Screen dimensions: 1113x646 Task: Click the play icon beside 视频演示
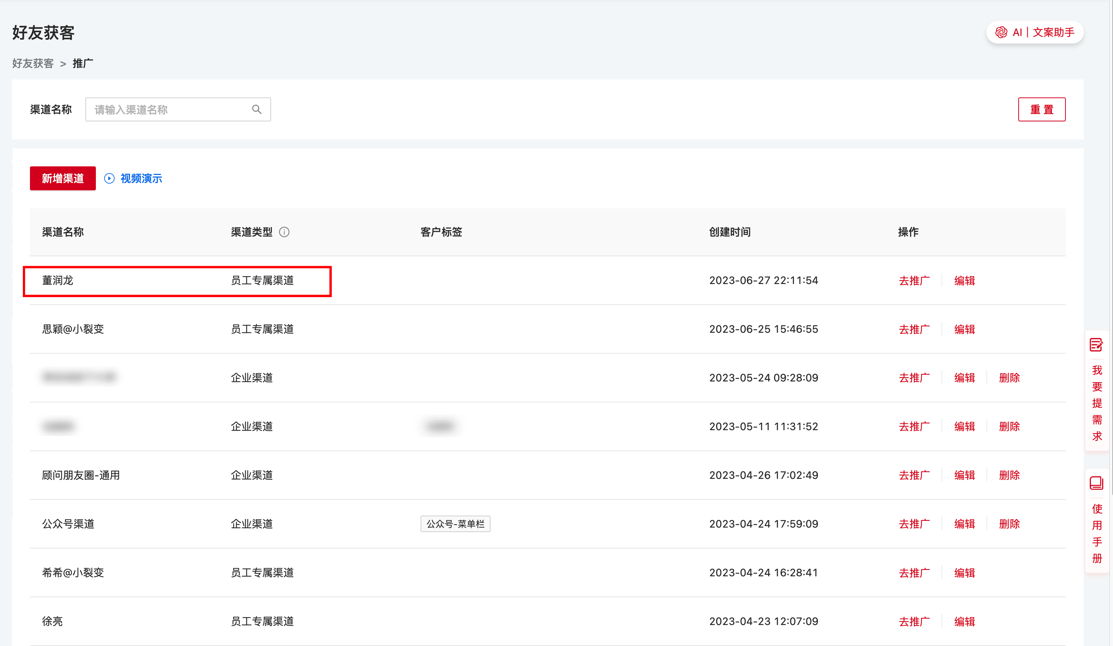(109, 178)
